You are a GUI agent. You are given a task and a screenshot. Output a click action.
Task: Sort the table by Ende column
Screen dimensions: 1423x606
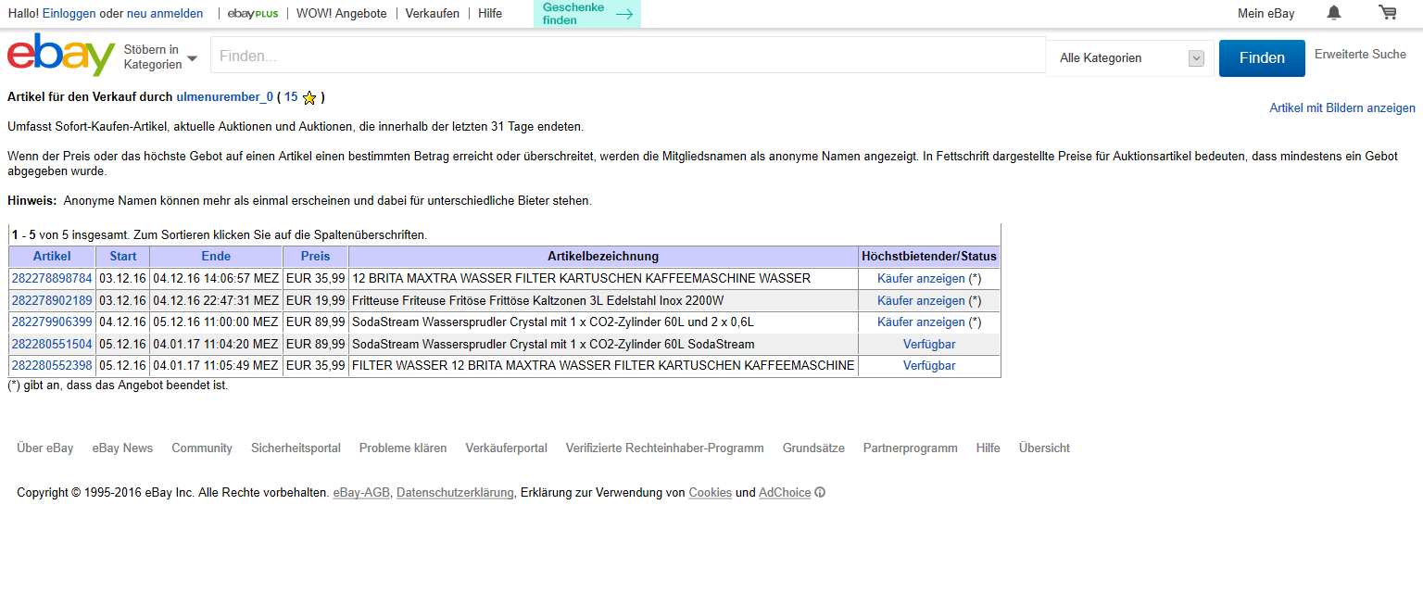[x=216, y=257]
